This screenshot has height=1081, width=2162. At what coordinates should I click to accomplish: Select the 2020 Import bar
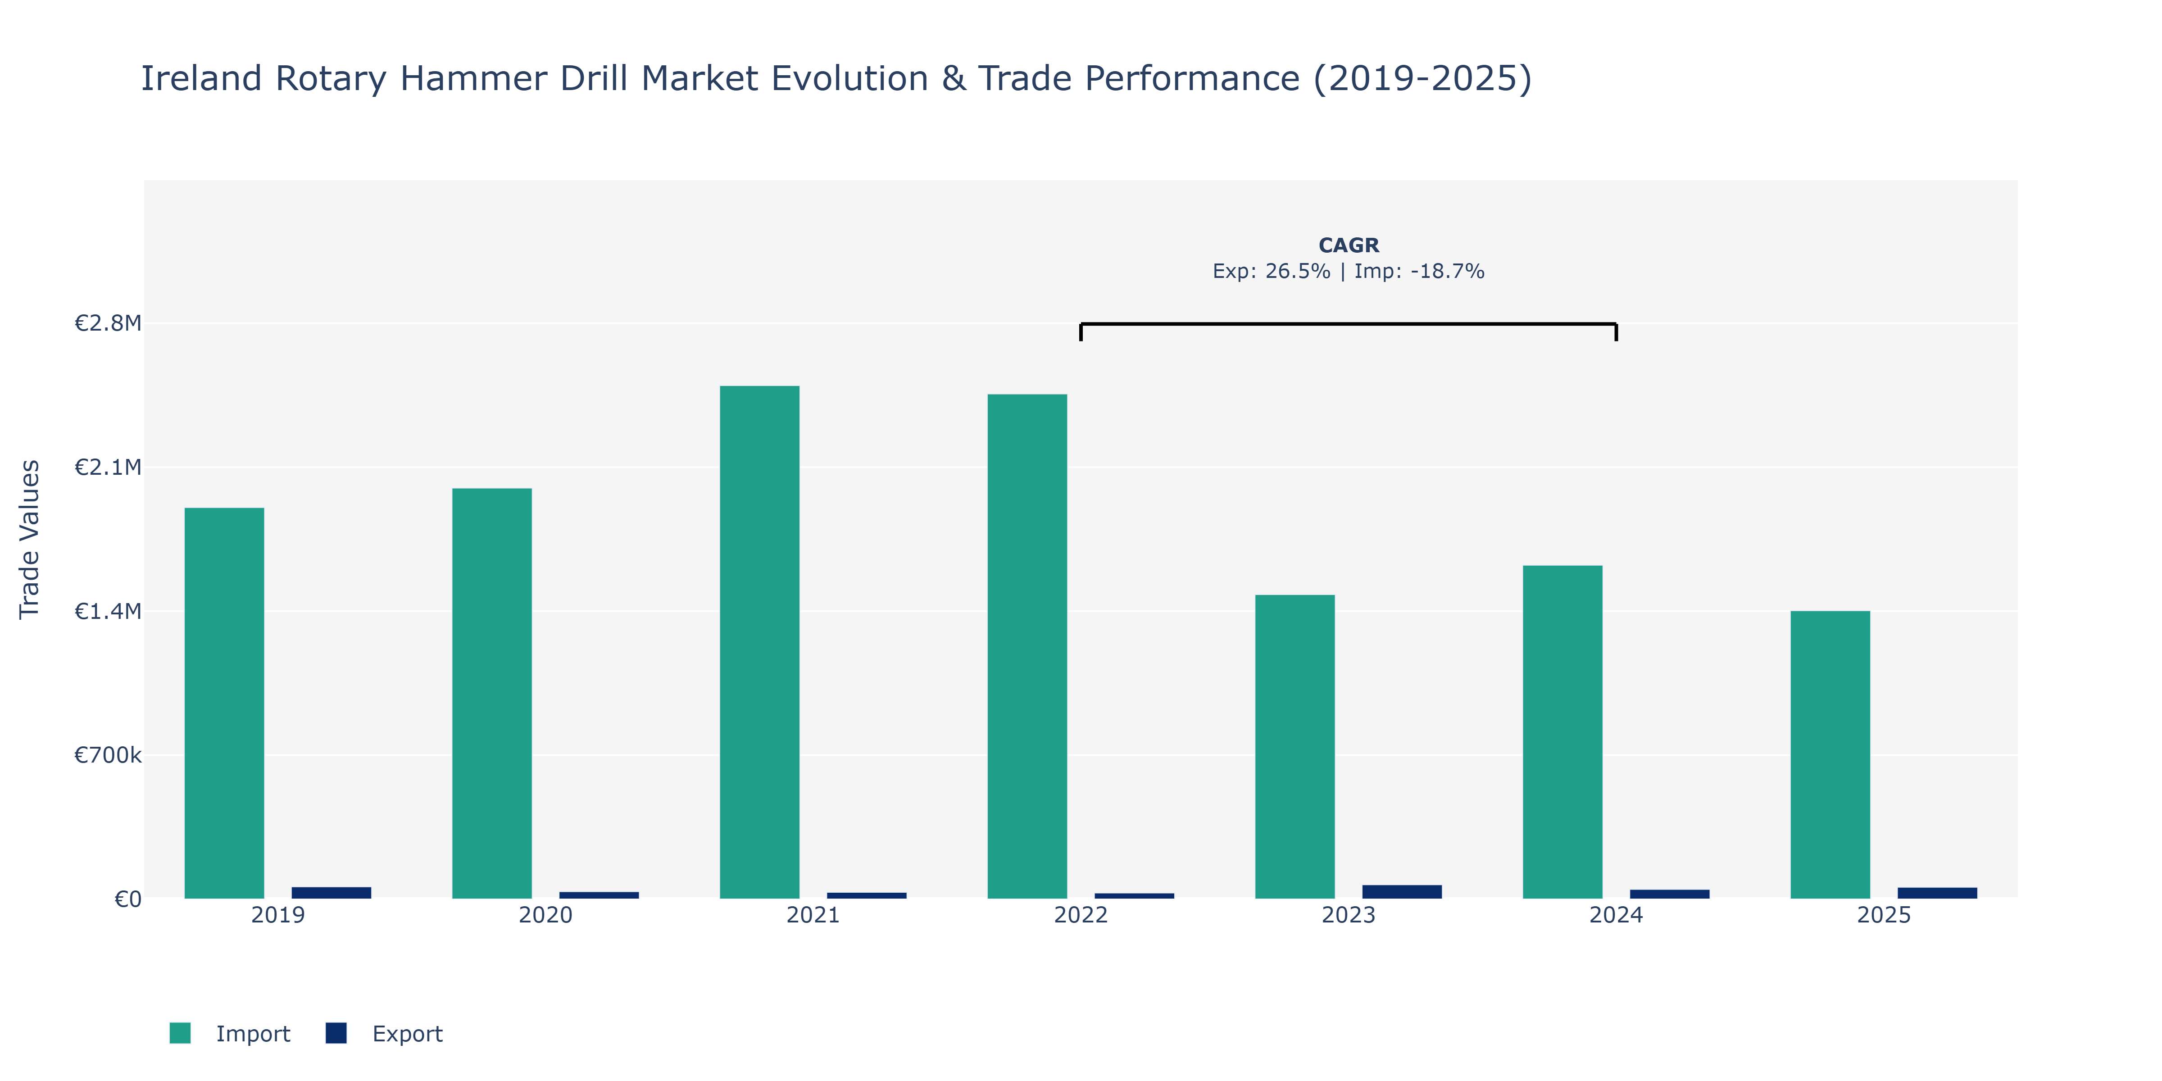coord(492,693)
